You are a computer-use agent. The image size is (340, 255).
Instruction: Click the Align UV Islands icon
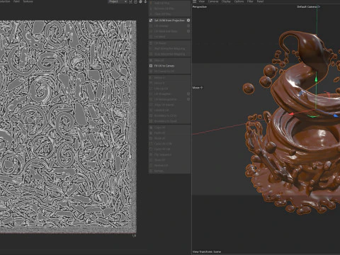pyautogui.click(x=151, y=105)
